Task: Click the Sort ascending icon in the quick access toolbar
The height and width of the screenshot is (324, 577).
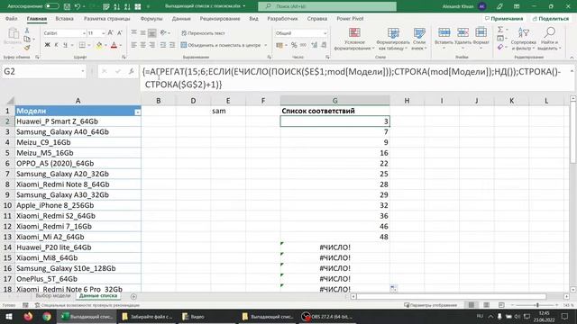Action: (117, 6)
